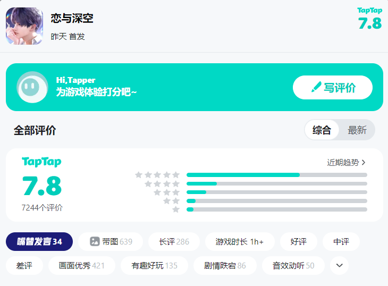Viewport: 388px width, 286px height.
Task: Toggle the 嘴替发言 filter chip
Action: point(39,241)
